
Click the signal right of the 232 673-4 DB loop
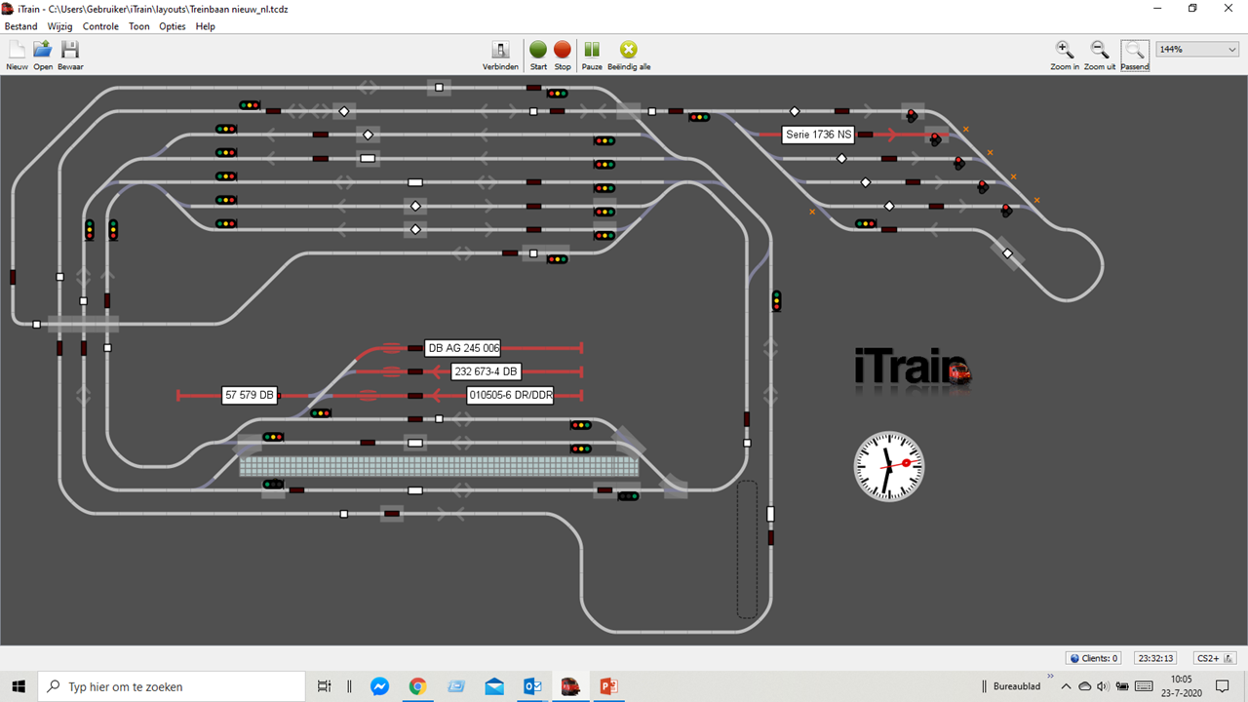(x=581, y=425)
